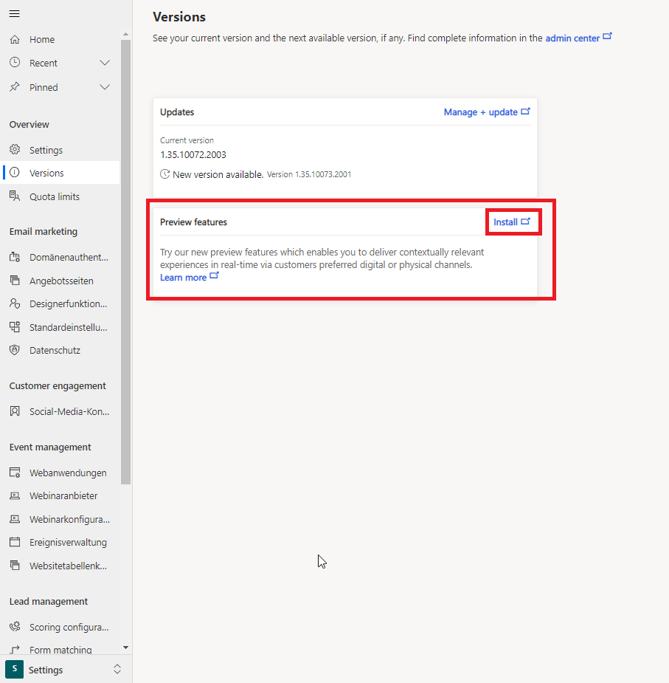Open Designerfunktionen sidebar entry

click(x=68, y=303)
